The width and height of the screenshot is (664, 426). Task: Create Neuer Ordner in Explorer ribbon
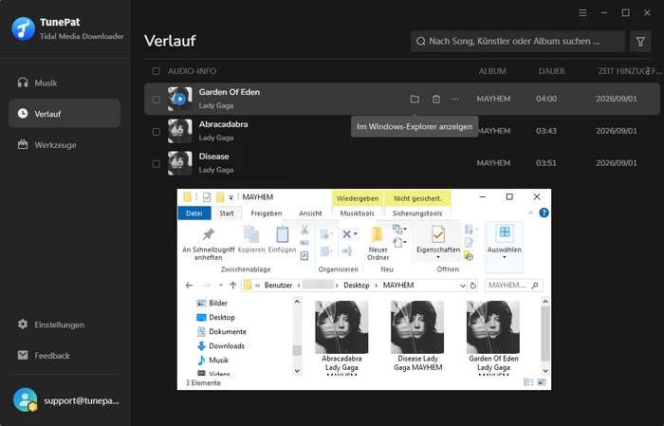tap(378, 243)
